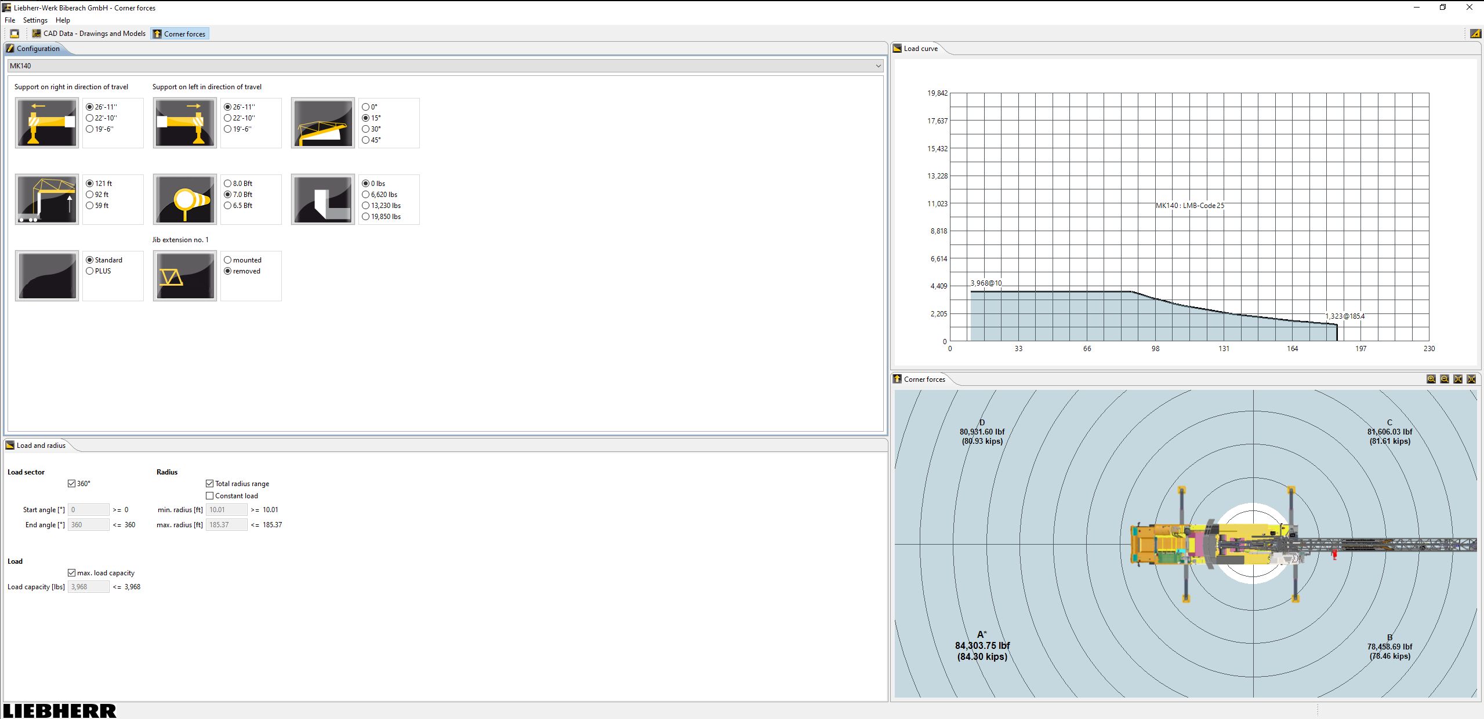This screenshot has height=719, width=1484.
Task: Uncheck the 360° load sector checkbox
Action: [x=72, y=483]
